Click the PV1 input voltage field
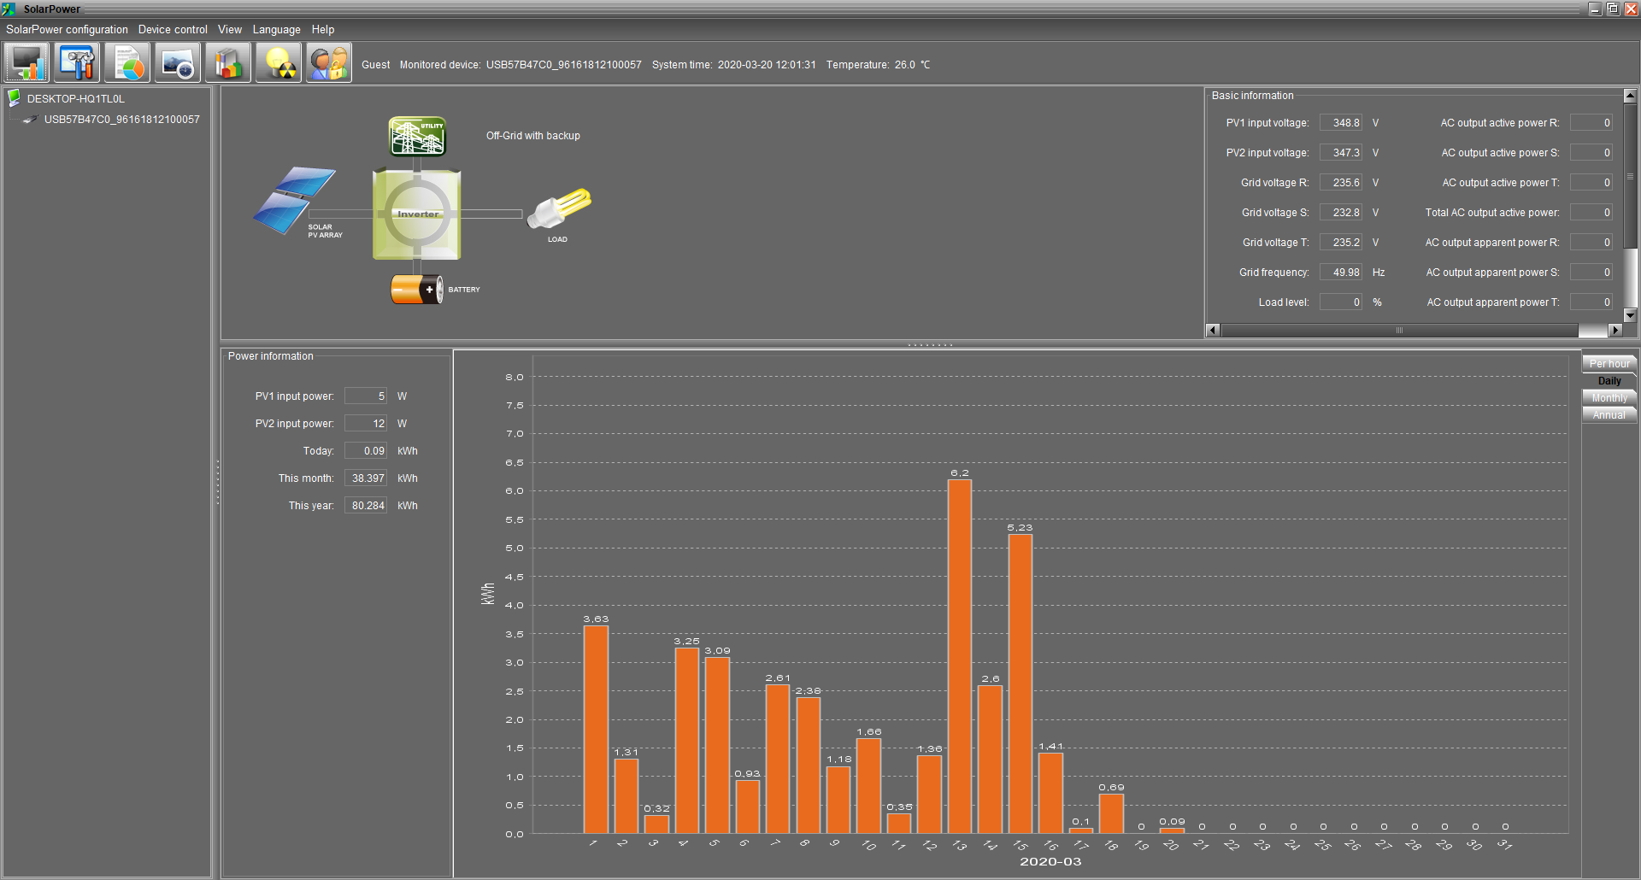1641x880 pixels. click(1341, 123)
